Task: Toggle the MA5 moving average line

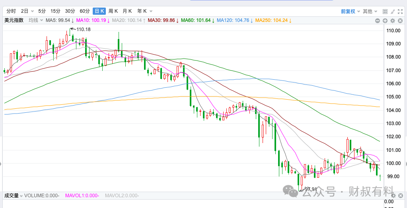Action: 58,20
